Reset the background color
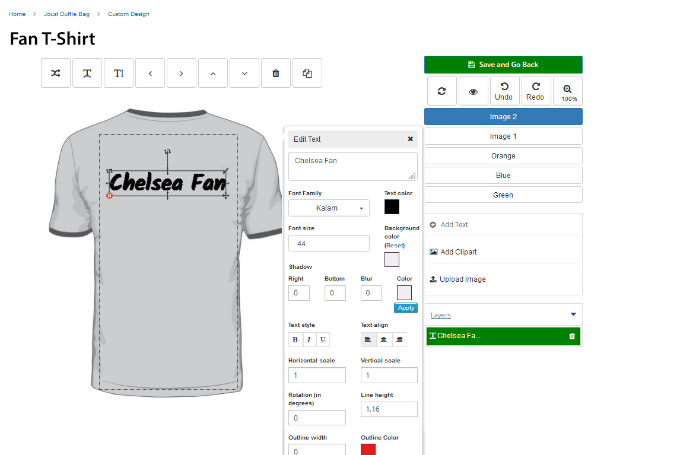The width and height of the screenshot is (696, 455). click(395, 246)
